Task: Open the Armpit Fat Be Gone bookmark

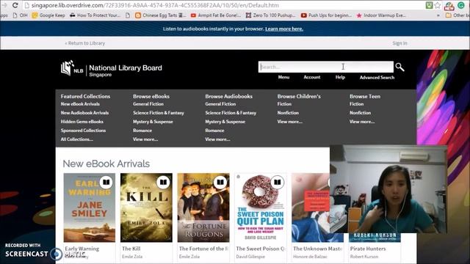Action: click(215, 15)
